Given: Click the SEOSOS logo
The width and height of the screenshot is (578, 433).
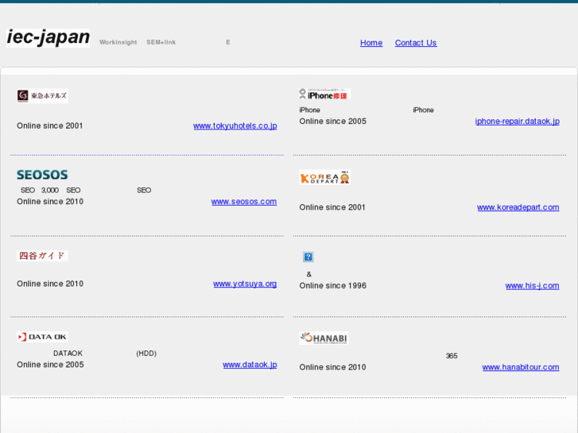Looking at the screenshot, I should coord(42,175).
